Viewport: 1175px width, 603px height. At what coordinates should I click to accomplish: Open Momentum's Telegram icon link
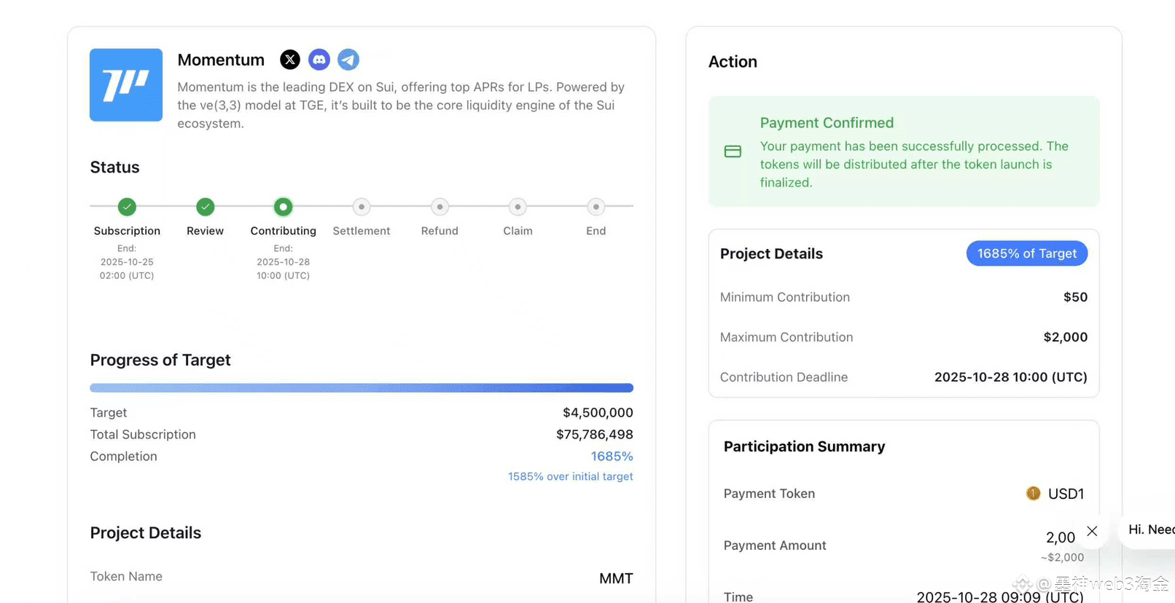pos(348,60)
